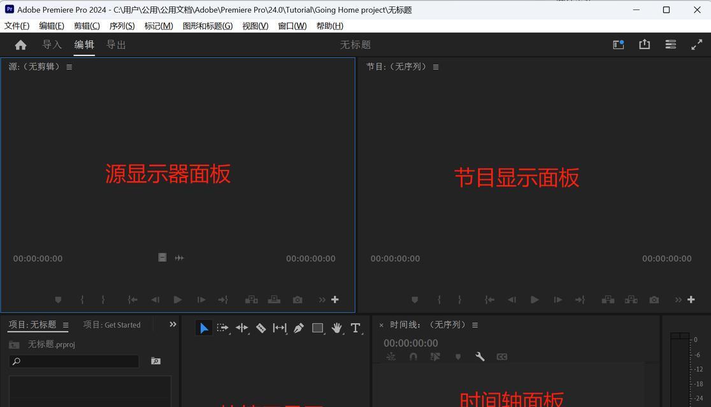
Task: Open the Timeline panel menu
Action: (475, 325)
